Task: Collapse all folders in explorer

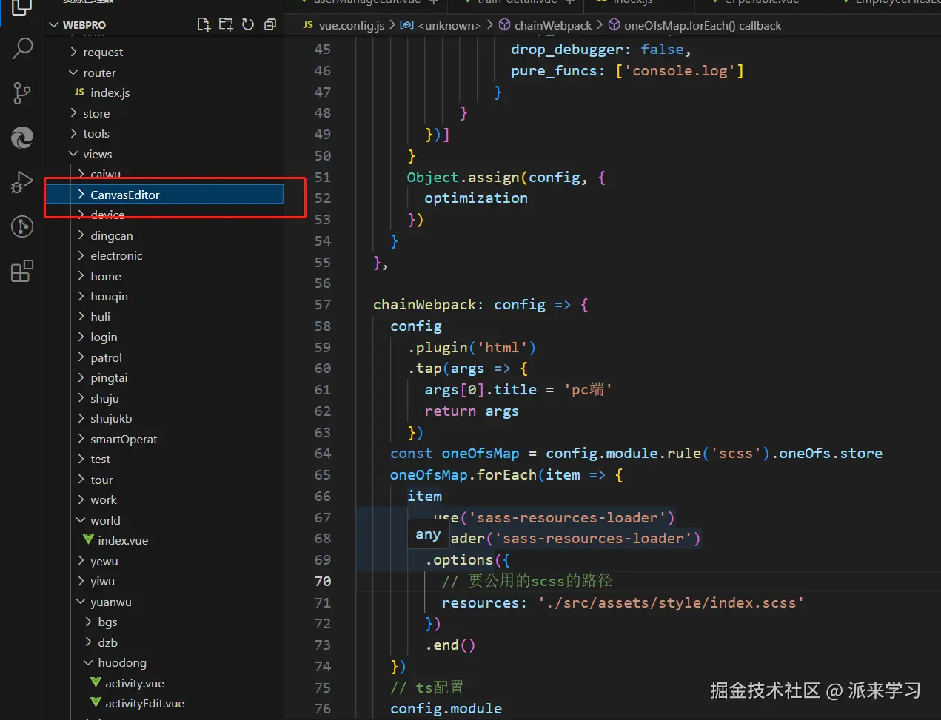Action: tap(270, 24)
